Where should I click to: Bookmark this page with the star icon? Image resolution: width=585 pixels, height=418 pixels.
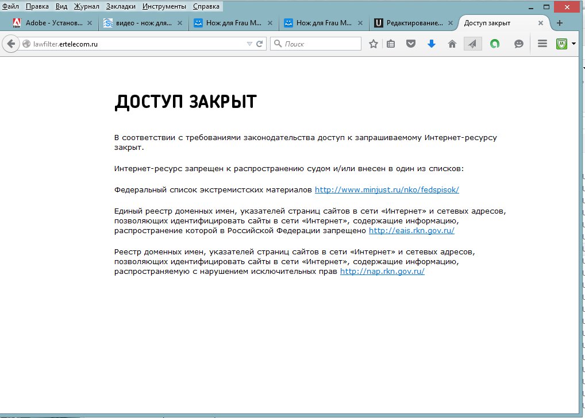(374, 44)
